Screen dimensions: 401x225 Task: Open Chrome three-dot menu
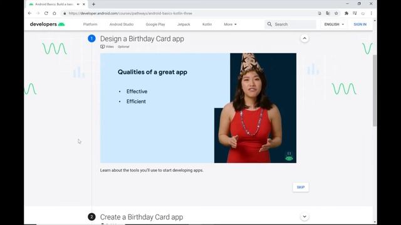[x=371, y=13]
